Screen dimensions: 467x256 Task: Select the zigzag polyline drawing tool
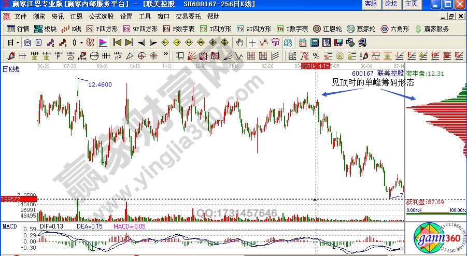[264, 43]
